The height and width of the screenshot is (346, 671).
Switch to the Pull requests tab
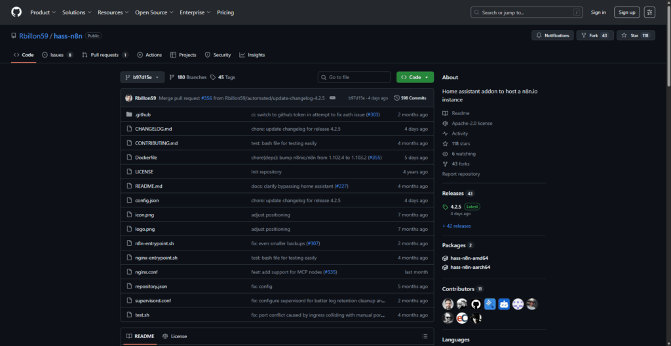coord(105,55)
